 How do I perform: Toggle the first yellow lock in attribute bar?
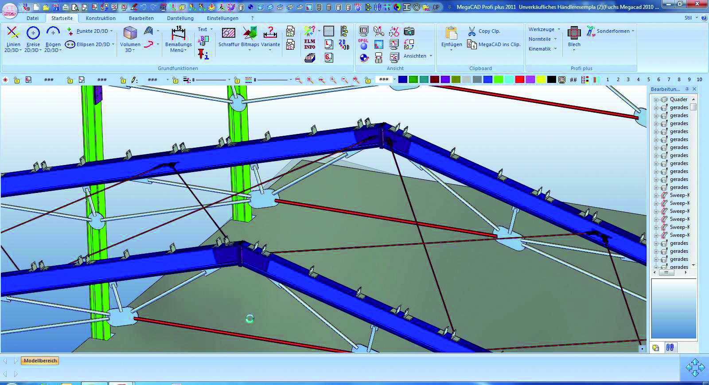[16, 80]
